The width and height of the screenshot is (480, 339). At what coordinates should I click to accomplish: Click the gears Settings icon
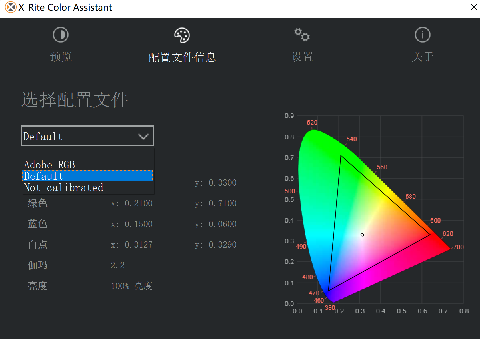coord(302,35)
